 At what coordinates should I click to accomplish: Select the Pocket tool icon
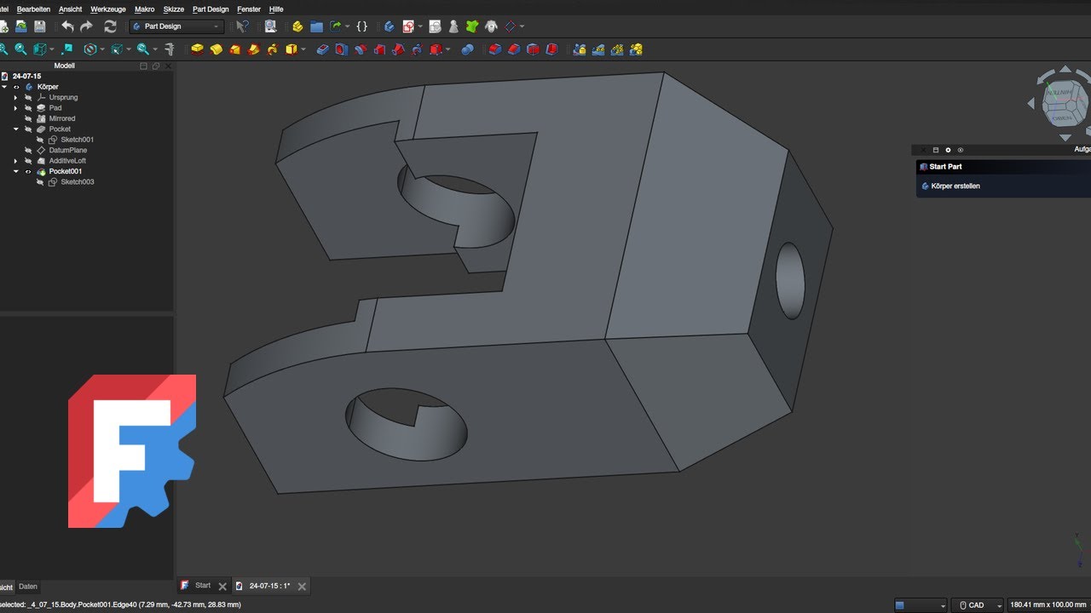322,49
